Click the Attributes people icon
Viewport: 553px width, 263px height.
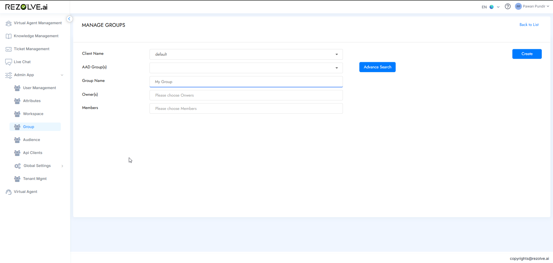pos(17,101)
